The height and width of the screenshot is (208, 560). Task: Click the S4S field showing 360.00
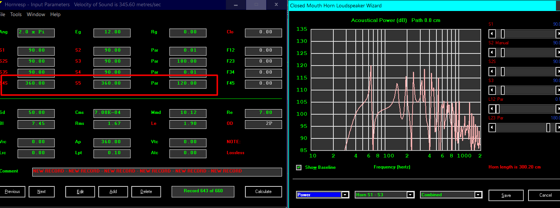[36, 84]
